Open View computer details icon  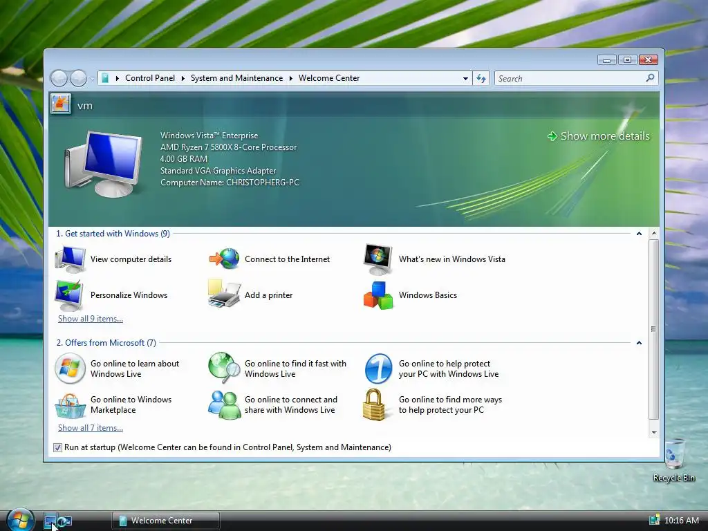[x=70, y=259]
